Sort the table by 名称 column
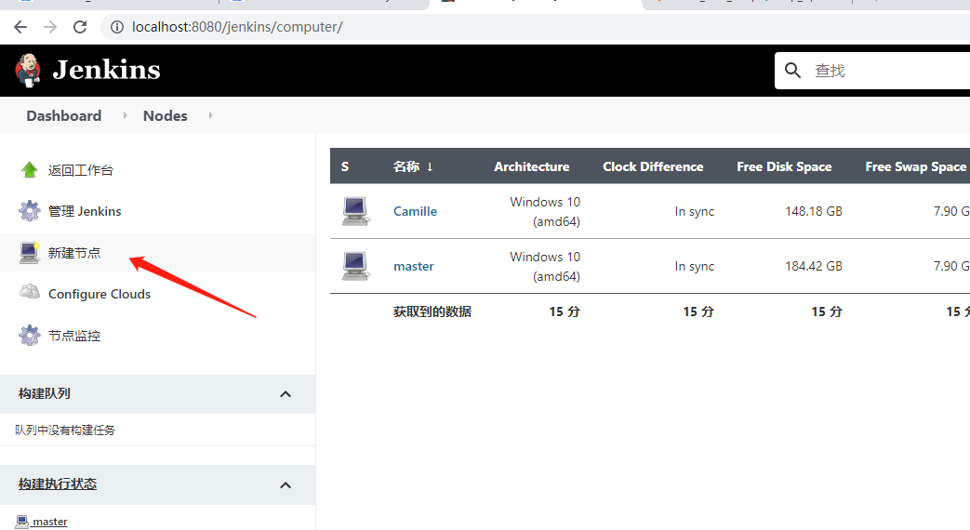 tap(413, 166)
